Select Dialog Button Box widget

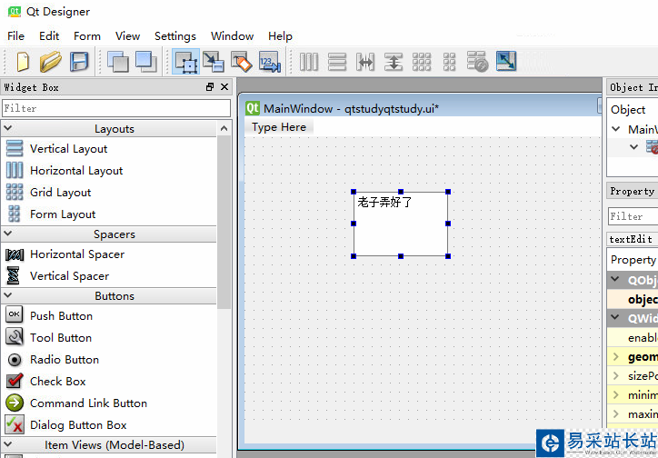[78, 425]
